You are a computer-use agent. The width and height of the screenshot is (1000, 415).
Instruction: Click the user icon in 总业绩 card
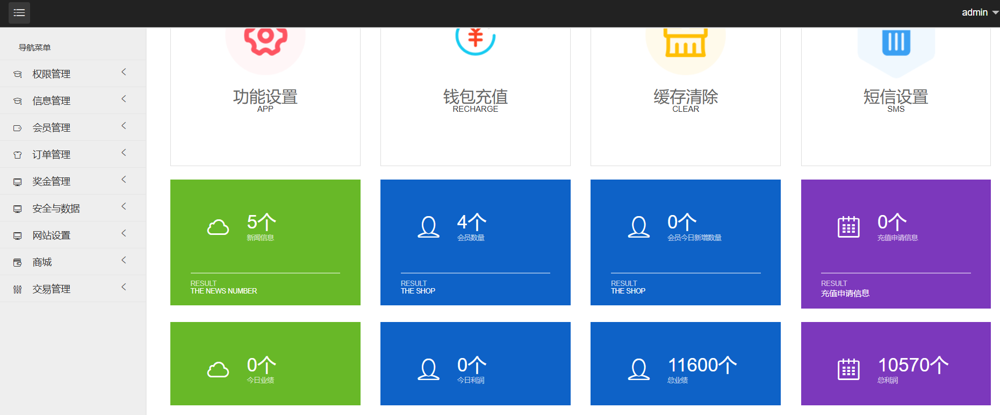click(639, 369)
